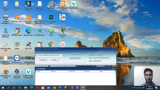The width and height of the screenshot is (160, 90).
Task: Open Opera browser from the taskbar
Action: coord(37,88)
